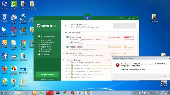Open Daum Potplayer desktop shortcut
The width and height of the screenshot is (170, 95).
4,32
